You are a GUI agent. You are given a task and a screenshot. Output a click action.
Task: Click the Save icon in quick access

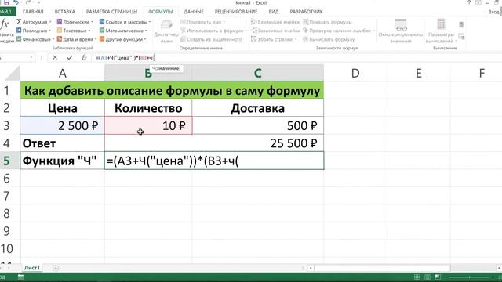click(x=6, y=2)
